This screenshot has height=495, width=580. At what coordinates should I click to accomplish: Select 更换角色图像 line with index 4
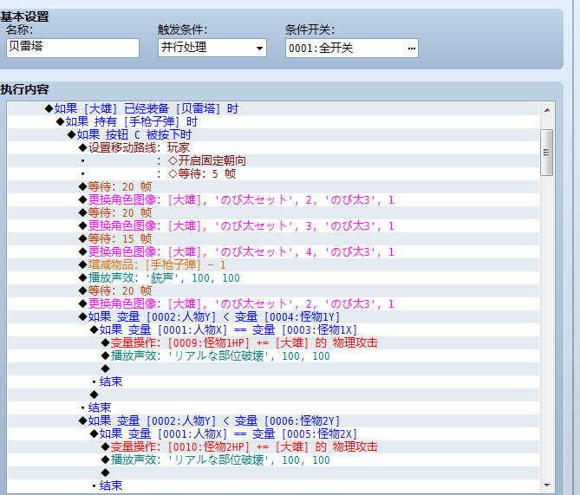click(273, 251)
